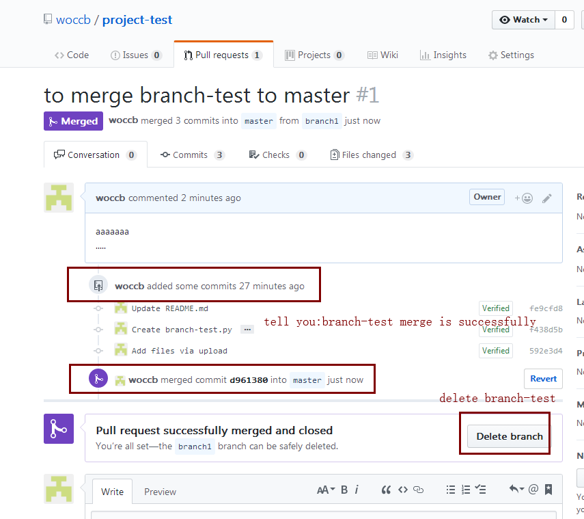The width and height of the screenshot is (584, 519).
Task: Open the saved replies dropdown
Action: [516, 489]
